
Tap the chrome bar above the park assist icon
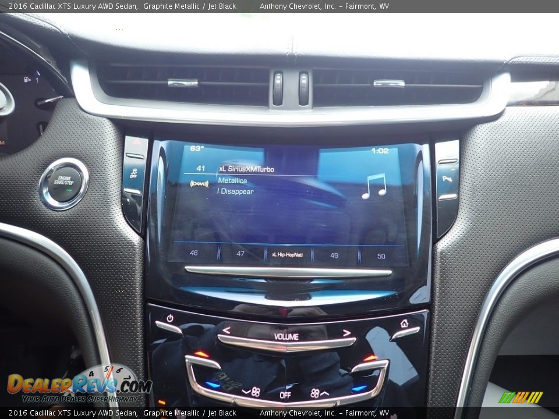pyautogui.click(x=447, y=161)
